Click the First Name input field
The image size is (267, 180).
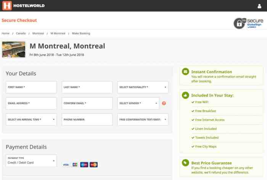(31, 87)
